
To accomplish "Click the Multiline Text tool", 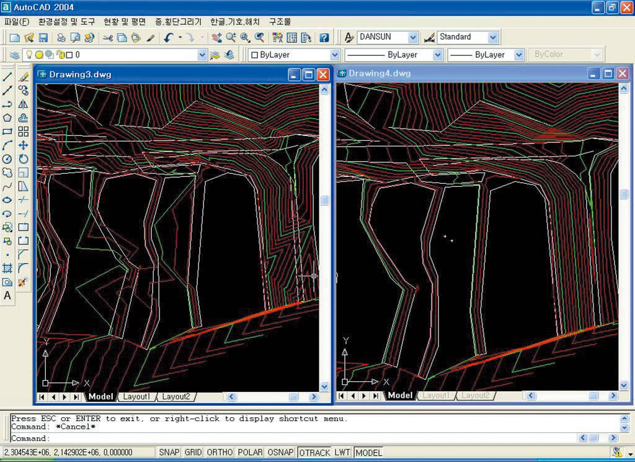I will click(7, 296).
